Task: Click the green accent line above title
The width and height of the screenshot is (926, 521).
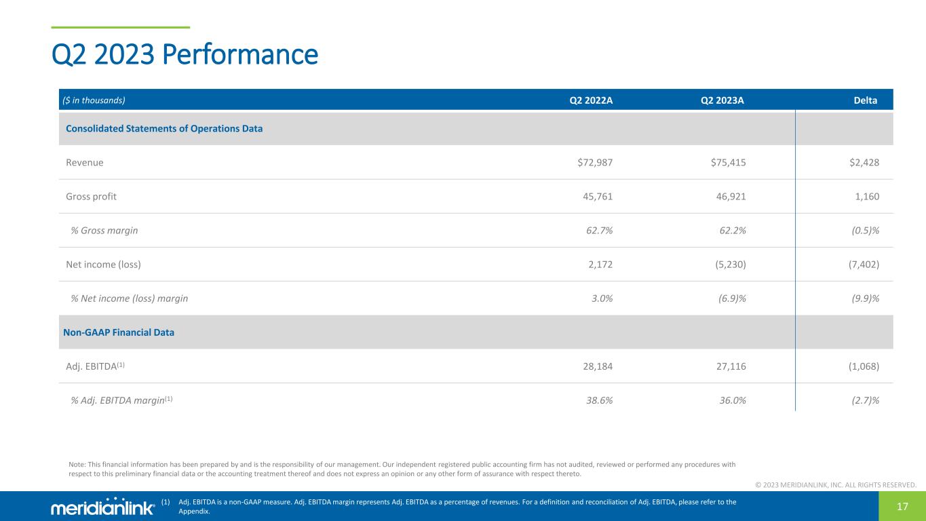Action: point(121,27)
